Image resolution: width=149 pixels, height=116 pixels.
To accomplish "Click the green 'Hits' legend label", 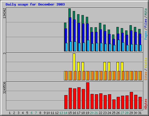I will pos(146,12).
